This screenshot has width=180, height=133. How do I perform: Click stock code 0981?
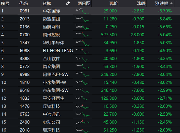click(x=25, y=11)
